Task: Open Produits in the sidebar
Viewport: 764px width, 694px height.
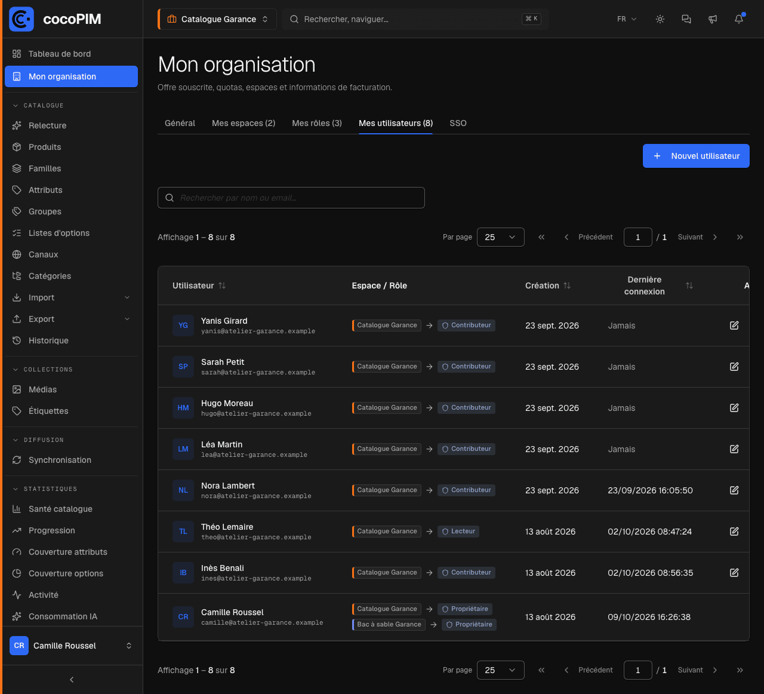Action: coord(72,147)
